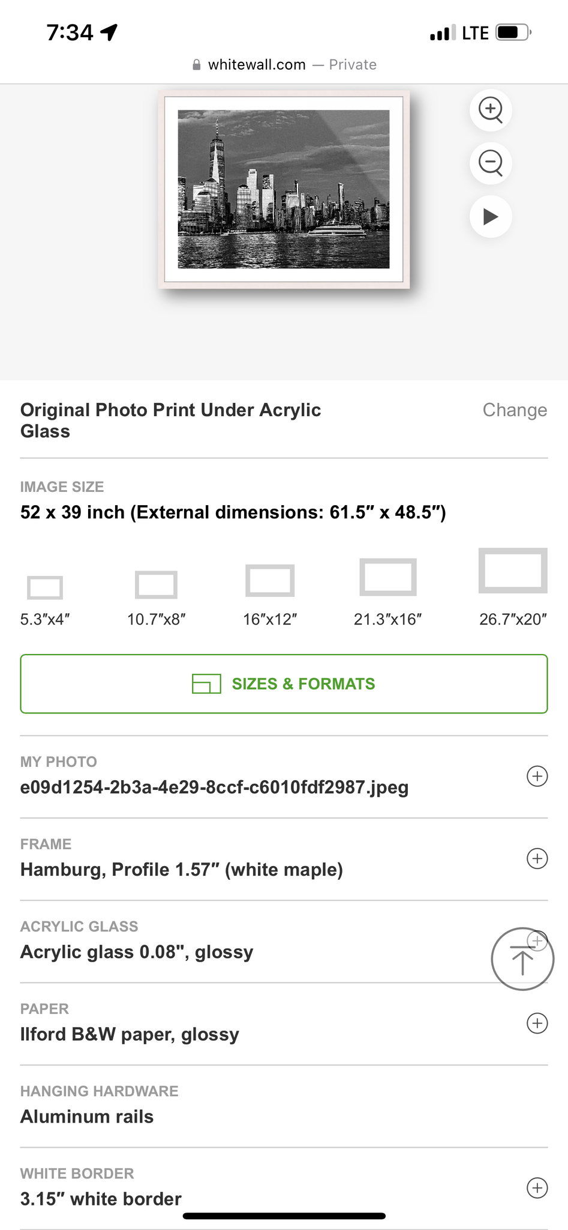
Task: Choose the 21.3"x16" image size
Action: coord(388,577)
